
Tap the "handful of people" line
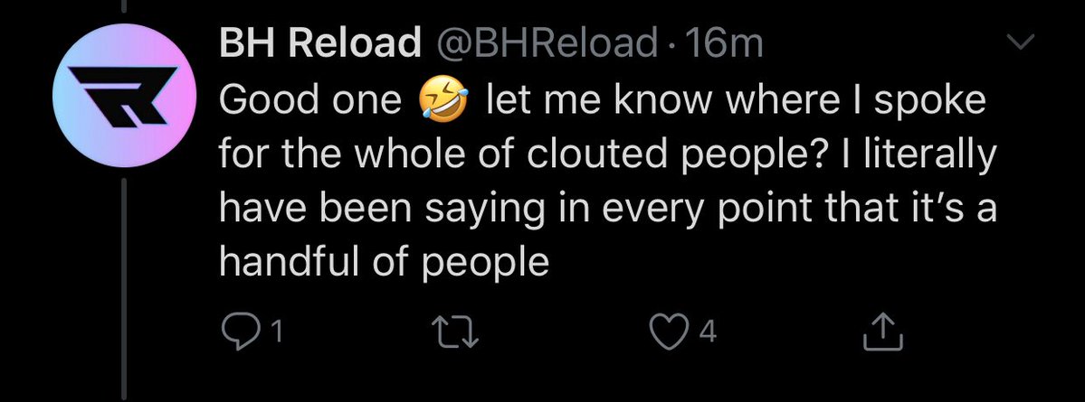[385, 262]
